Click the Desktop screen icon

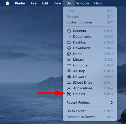[x=69, y=42]
